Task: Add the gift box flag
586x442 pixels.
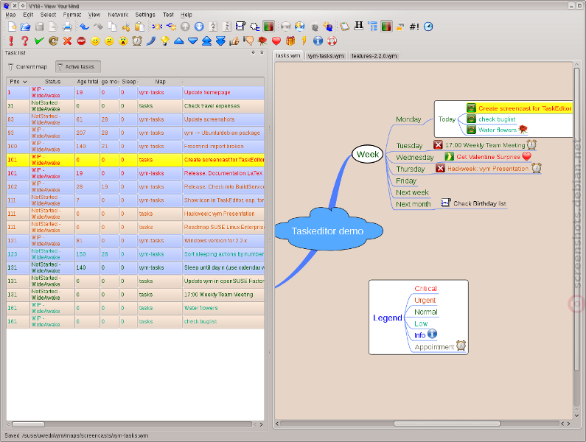Action: [x=290, y=41]
